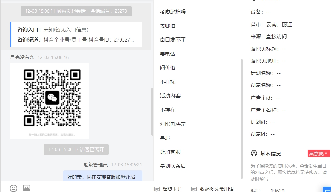Select quick phrase 窗口发不了
The height and width of the screenshot is (192, 331).
click(173, 39)
